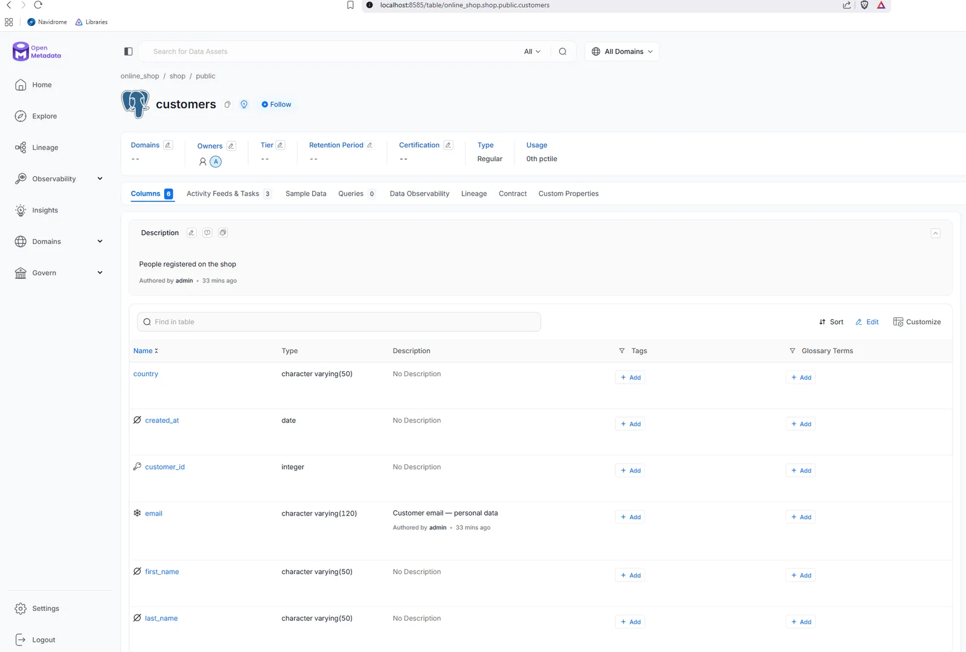Click the browser address bar URL
This screenshot has height=652, width=966.
pos(464,5)
